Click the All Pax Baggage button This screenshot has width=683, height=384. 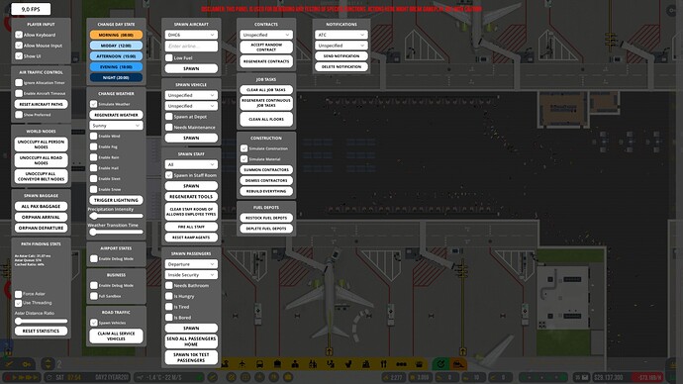[41, 207]
